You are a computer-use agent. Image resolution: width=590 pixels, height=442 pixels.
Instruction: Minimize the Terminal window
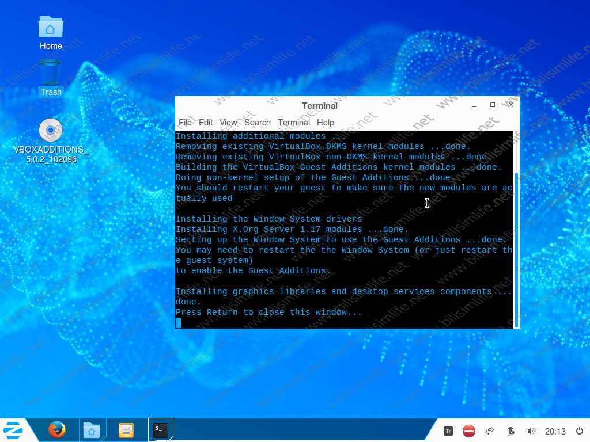474,105
